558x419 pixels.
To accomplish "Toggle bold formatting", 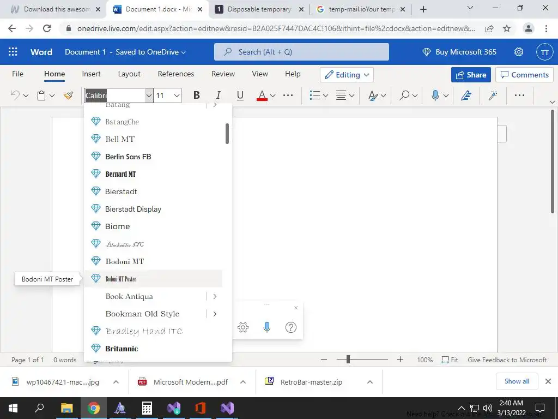I will [196, 95].
